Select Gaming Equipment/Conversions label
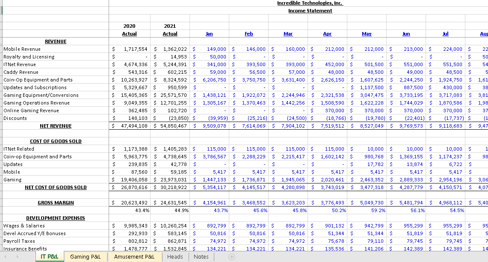488x262 pixels. (x=41, y=95)
